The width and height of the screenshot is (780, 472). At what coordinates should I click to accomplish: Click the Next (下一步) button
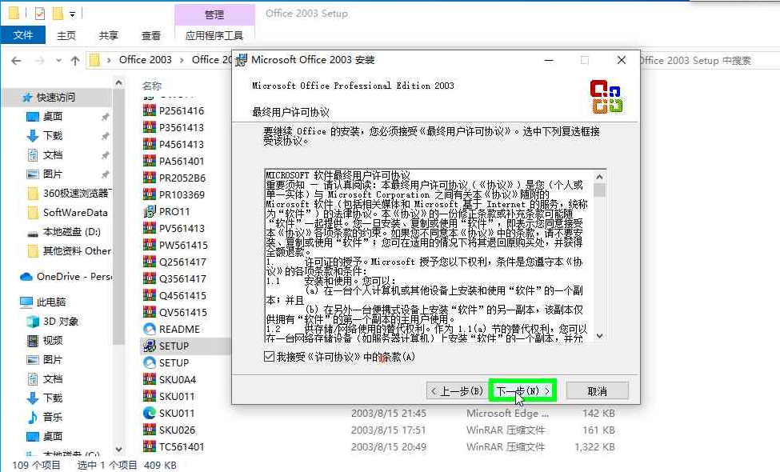click(x=522, y=391)
